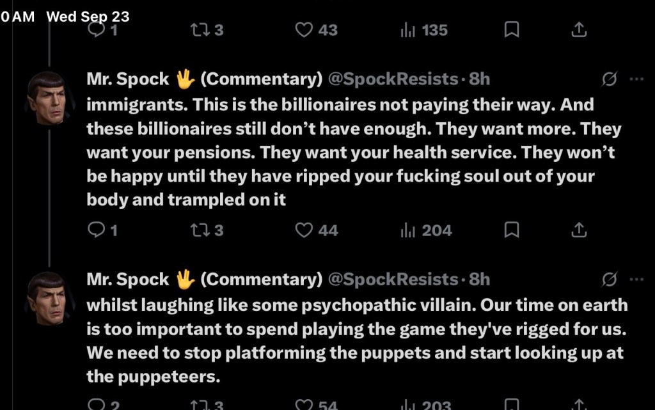Share the tweet with 204 views
The image size is (655, 410).
click(579, 230)
